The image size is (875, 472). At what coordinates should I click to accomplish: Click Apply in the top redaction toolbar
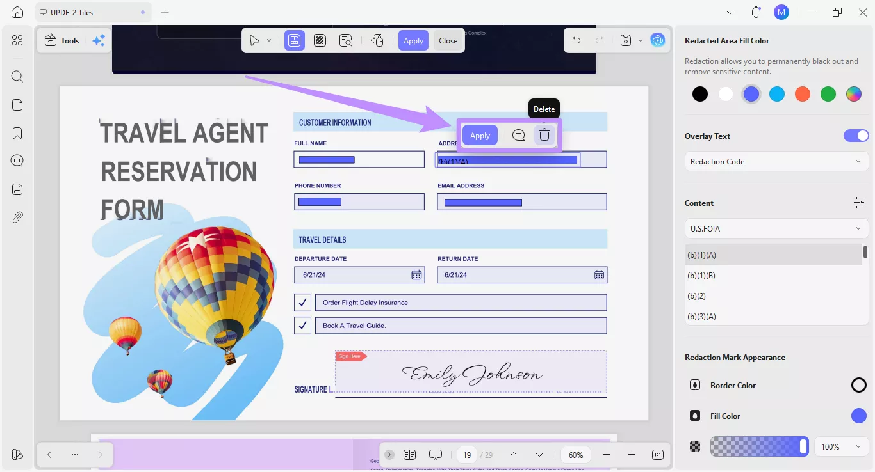tap(413, 41)
